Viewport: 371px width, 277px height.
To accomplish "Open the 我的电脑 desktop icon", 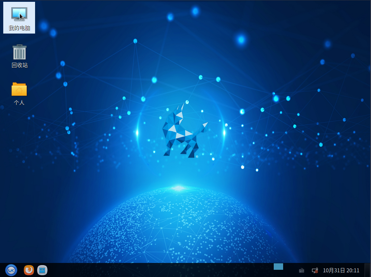I will click(x=19, y=14).
